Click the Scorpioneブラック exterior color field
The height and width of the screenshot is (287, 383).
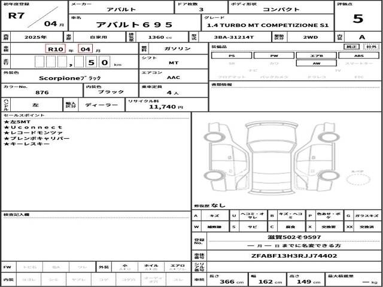pos(70,77)
